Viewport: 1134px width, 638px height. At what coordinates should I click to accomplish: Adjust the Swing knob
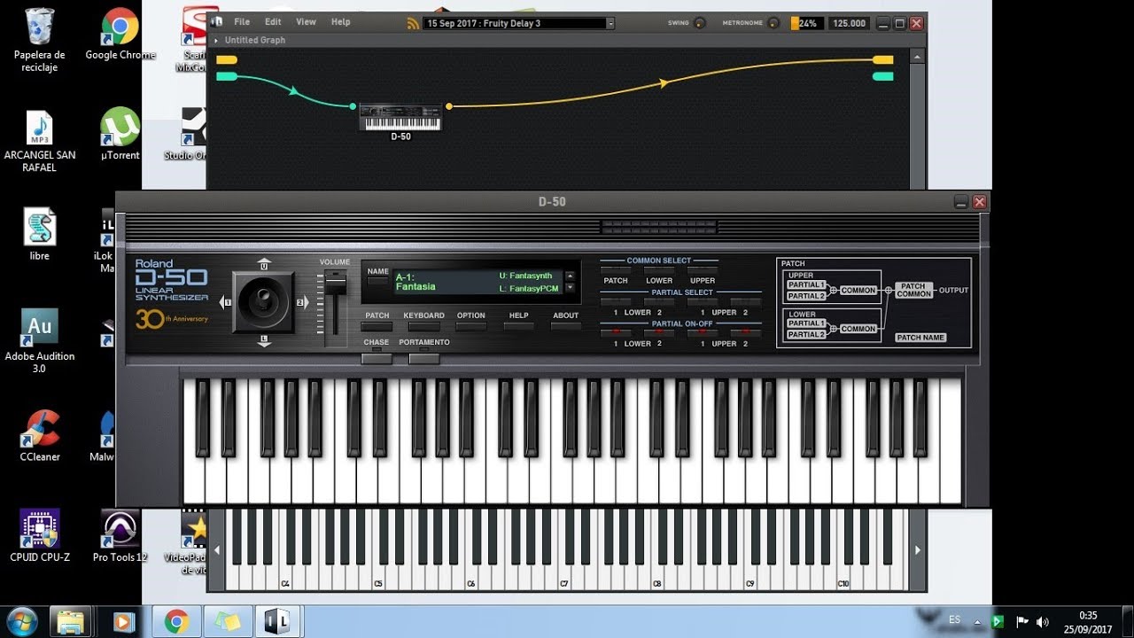tap(700, 23)
